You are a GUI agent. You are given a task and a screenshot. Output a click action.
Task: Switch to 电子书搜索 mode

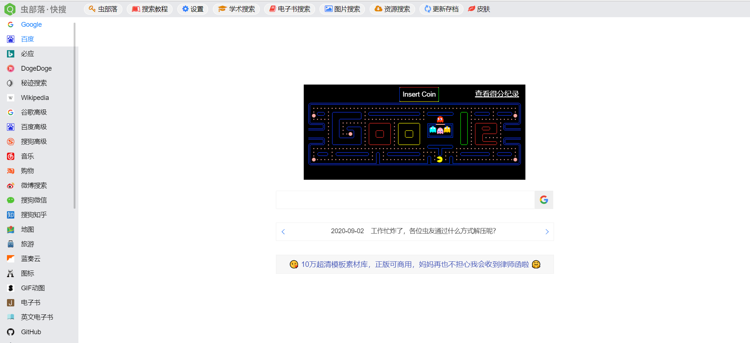click(290, 9)
